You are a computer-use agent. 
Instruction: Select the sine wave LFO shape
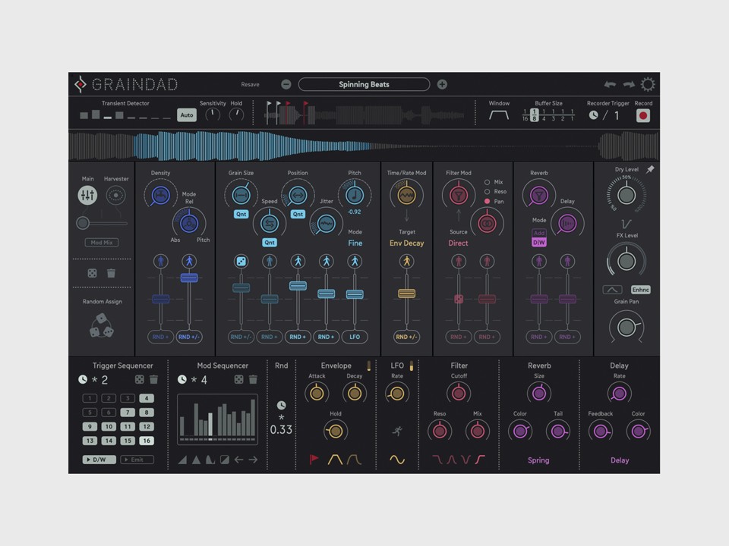(397, 460)
